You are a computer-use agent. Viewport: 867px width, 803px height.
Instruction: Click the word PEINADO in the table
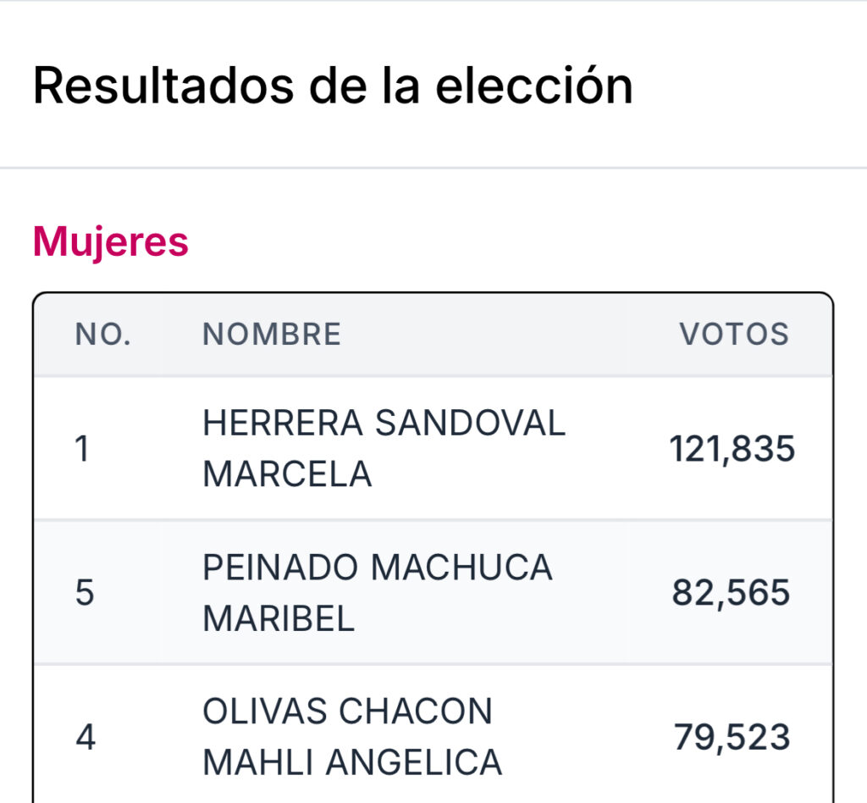pos(279,568)
